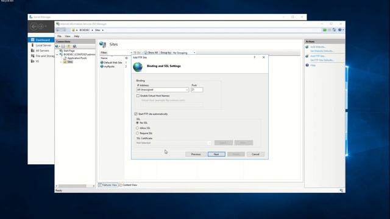The width and height of the screenshot is (390, 219).
Task: Click the dialog help question mark
Action: (x=255, y=57)
